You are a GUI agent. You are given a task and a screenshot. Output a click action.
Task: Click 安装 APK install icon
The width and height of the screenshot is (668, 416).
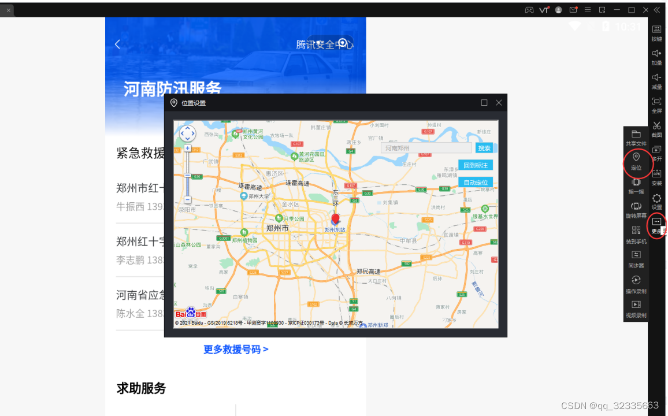click(657, 177)
